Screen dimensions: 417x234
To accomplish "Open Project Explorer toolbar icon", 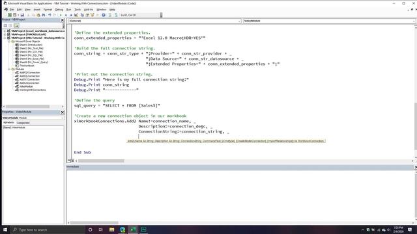I will point(82,15).
